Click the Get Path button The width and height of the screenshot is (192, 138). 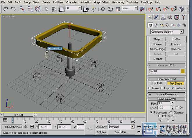click(x=157, y=83)
